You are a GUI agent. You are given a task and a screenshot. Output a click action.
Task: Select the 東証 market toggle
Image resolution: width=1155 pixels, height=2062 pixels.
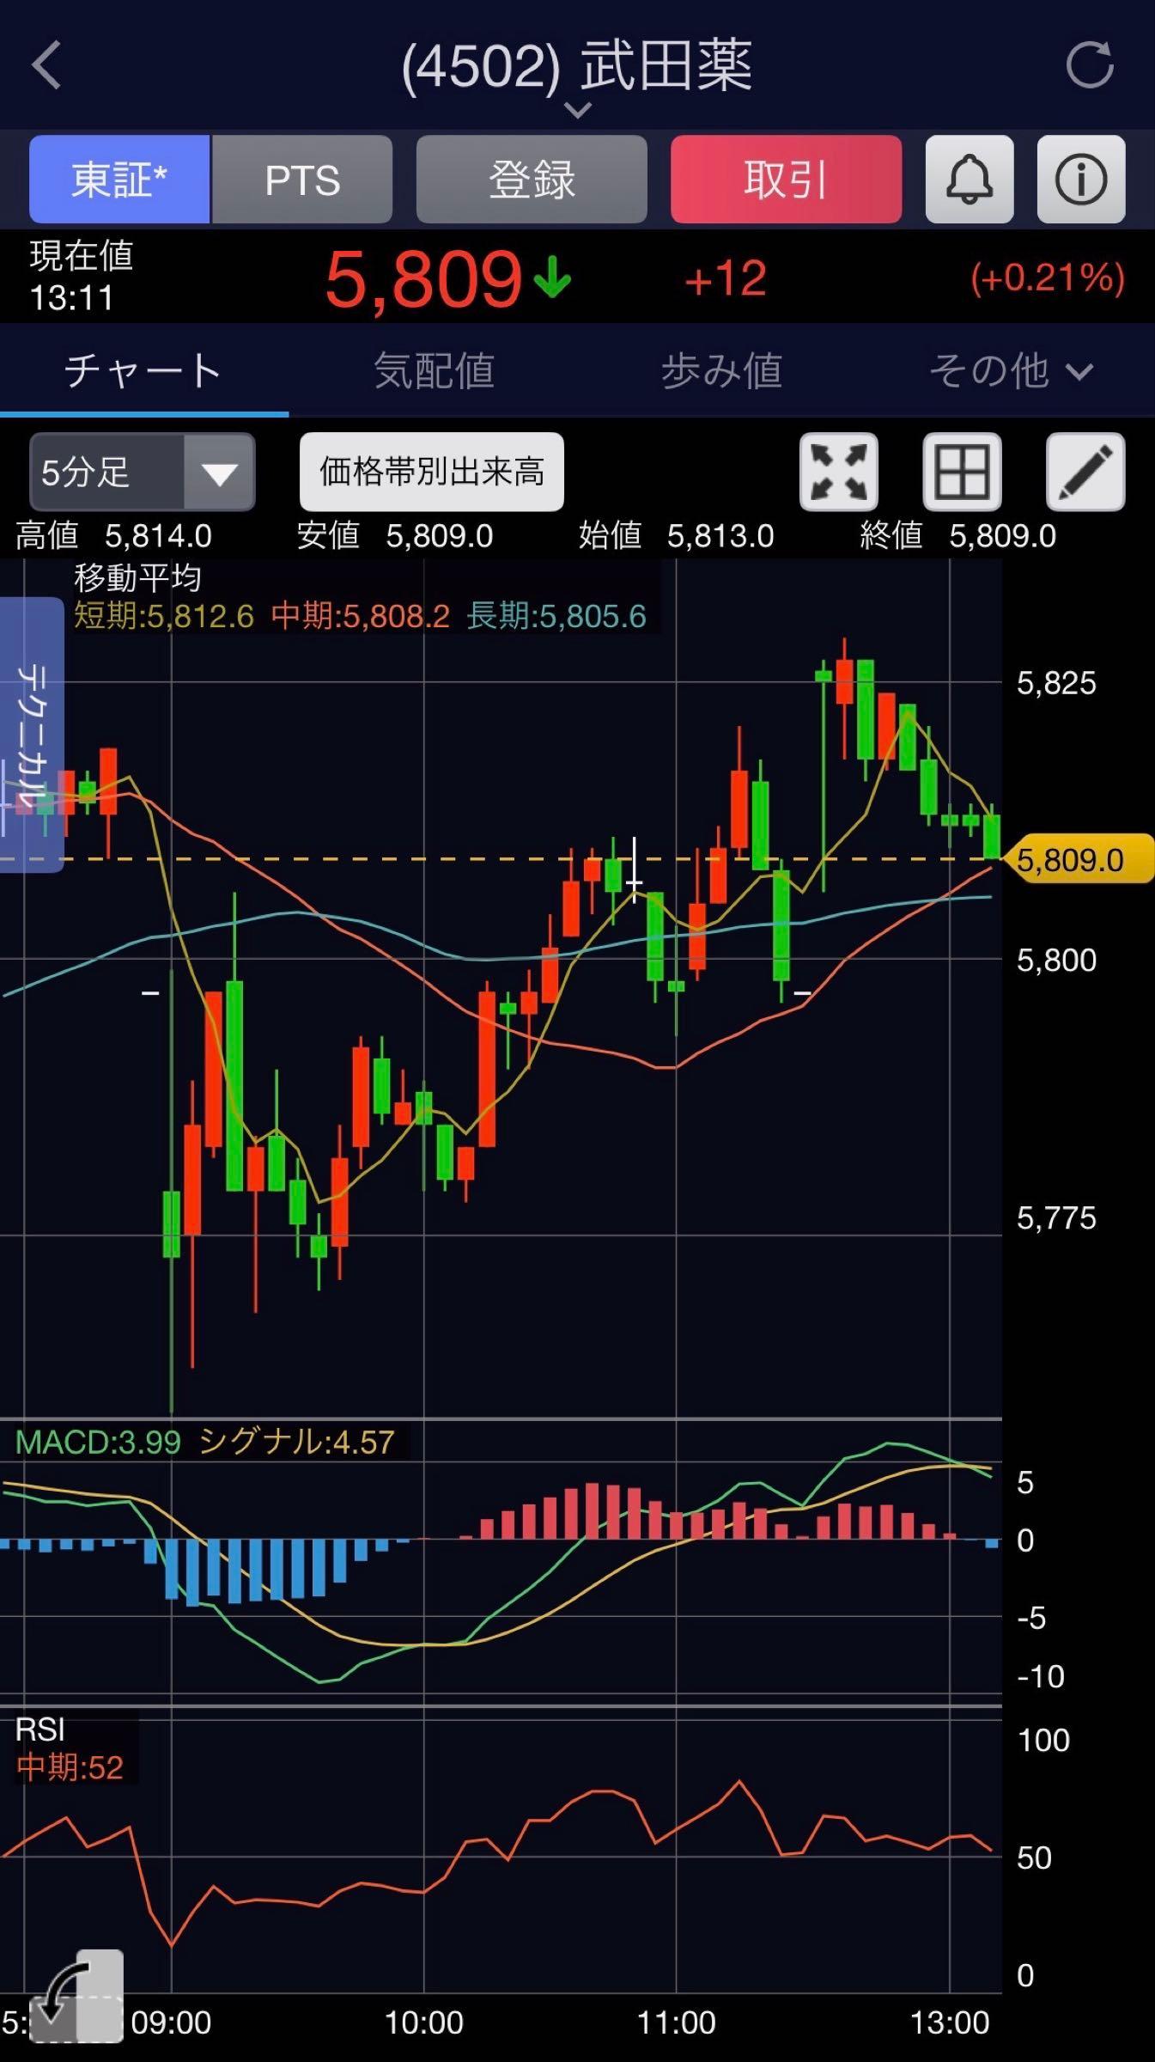119,180
